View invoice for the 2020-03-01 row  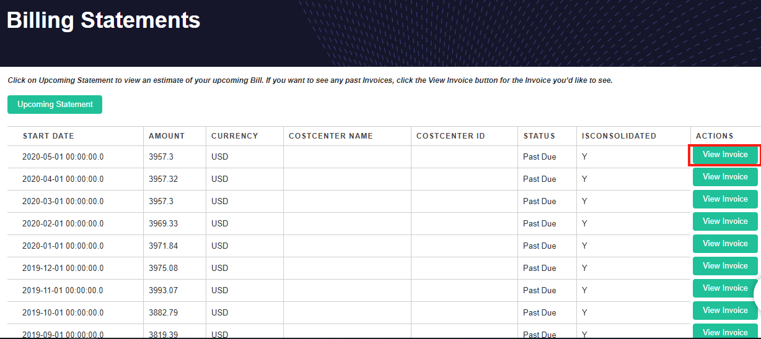point(725,199)
